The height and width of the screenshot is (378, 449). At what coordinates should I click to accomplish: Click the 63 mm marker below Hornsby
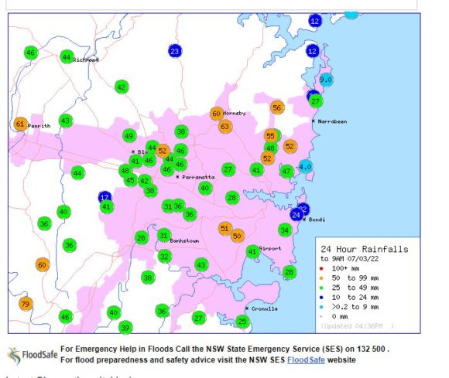(x=225, y=126)
